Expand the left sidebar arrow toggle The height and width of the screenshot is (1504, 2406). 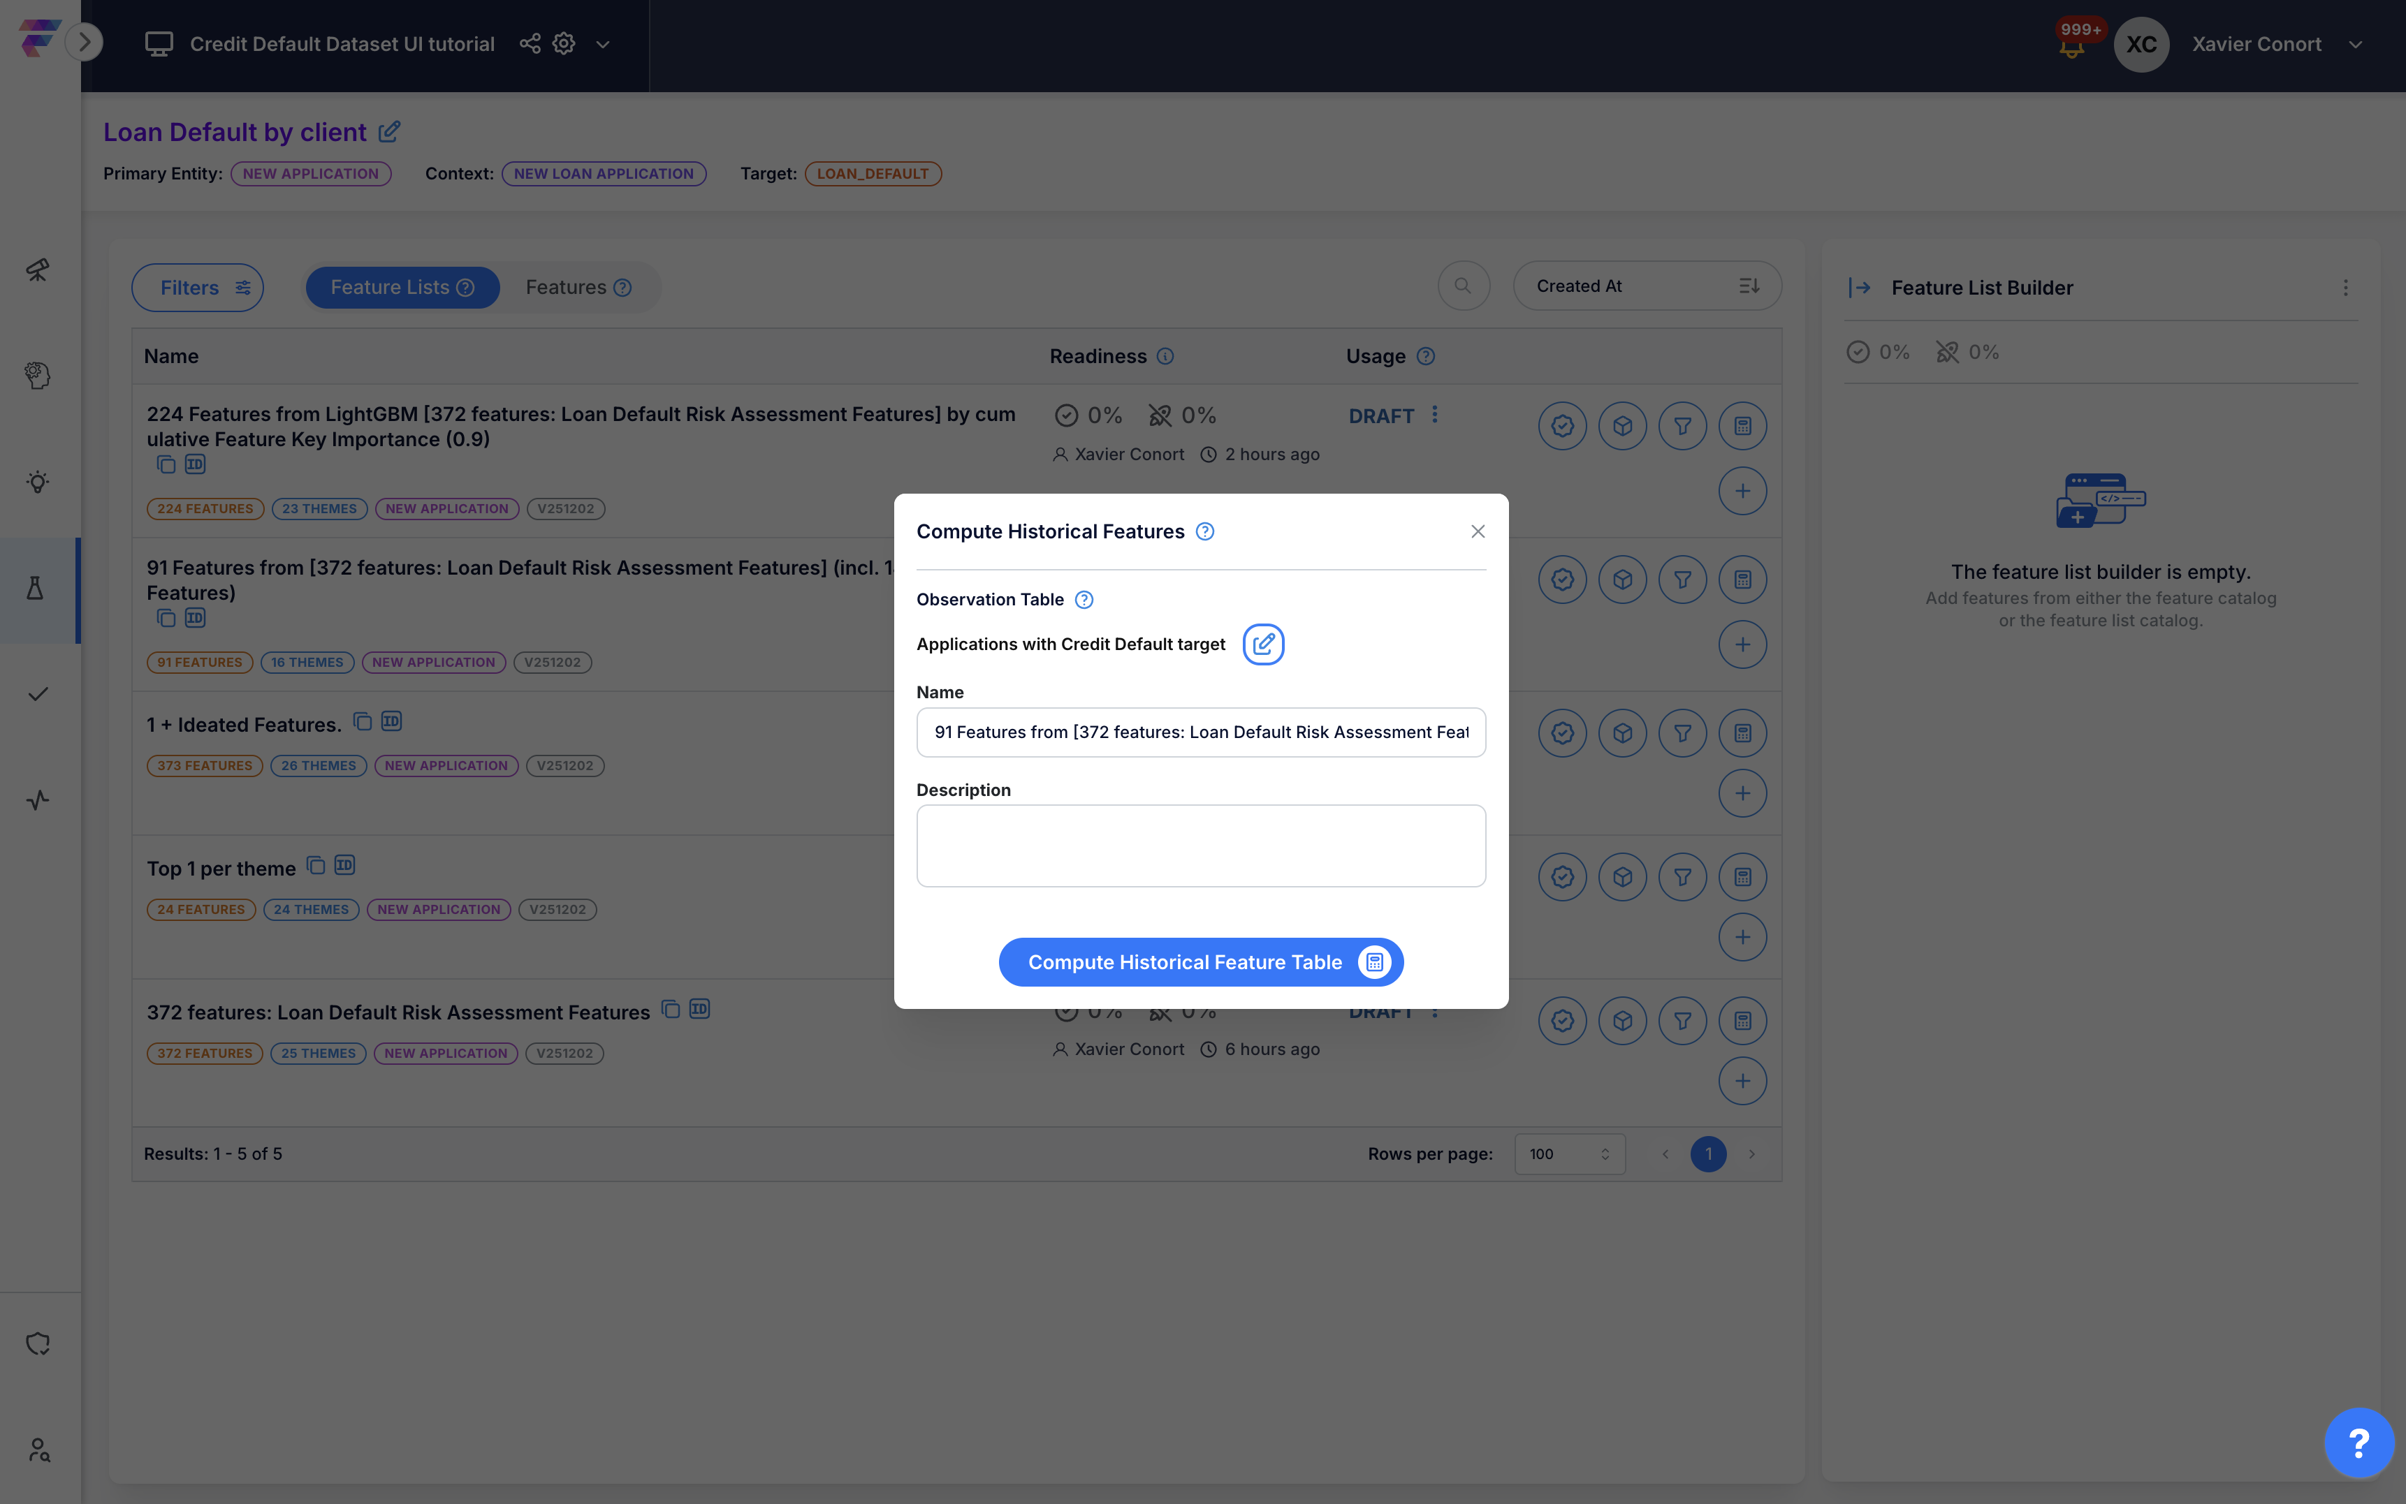(x=85, y=42)
